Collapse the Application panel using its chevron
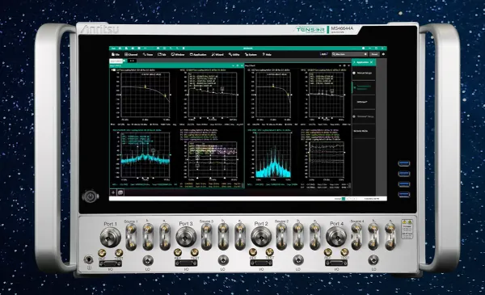The image size is (485, 295). pos(354,62)
